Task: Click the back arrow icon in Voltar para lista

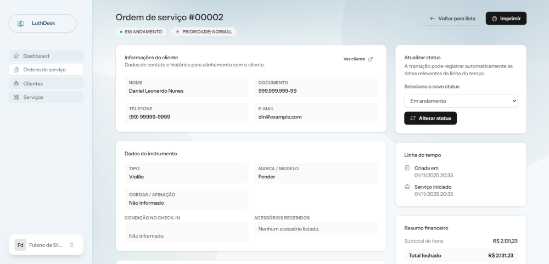Action: (433, 19)
